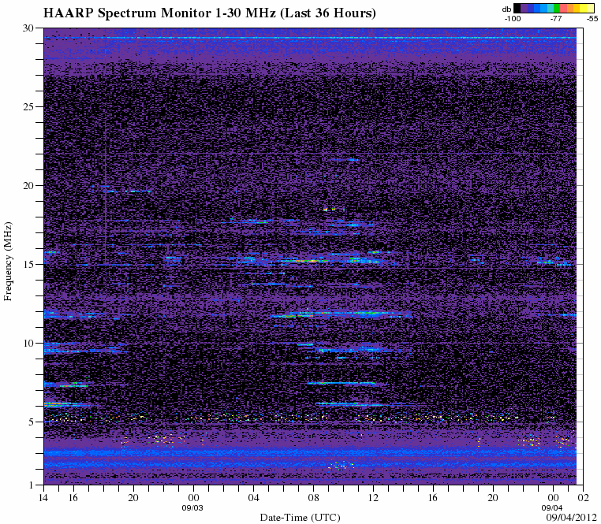Pick the green swatch in the db legend

pyautogui.click(x=557, y=9)
